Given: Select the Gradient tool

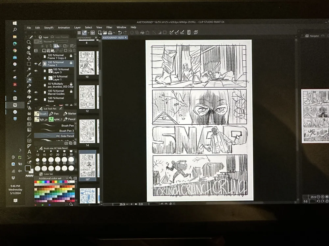Looking at the screenshot, I should 29,130.
